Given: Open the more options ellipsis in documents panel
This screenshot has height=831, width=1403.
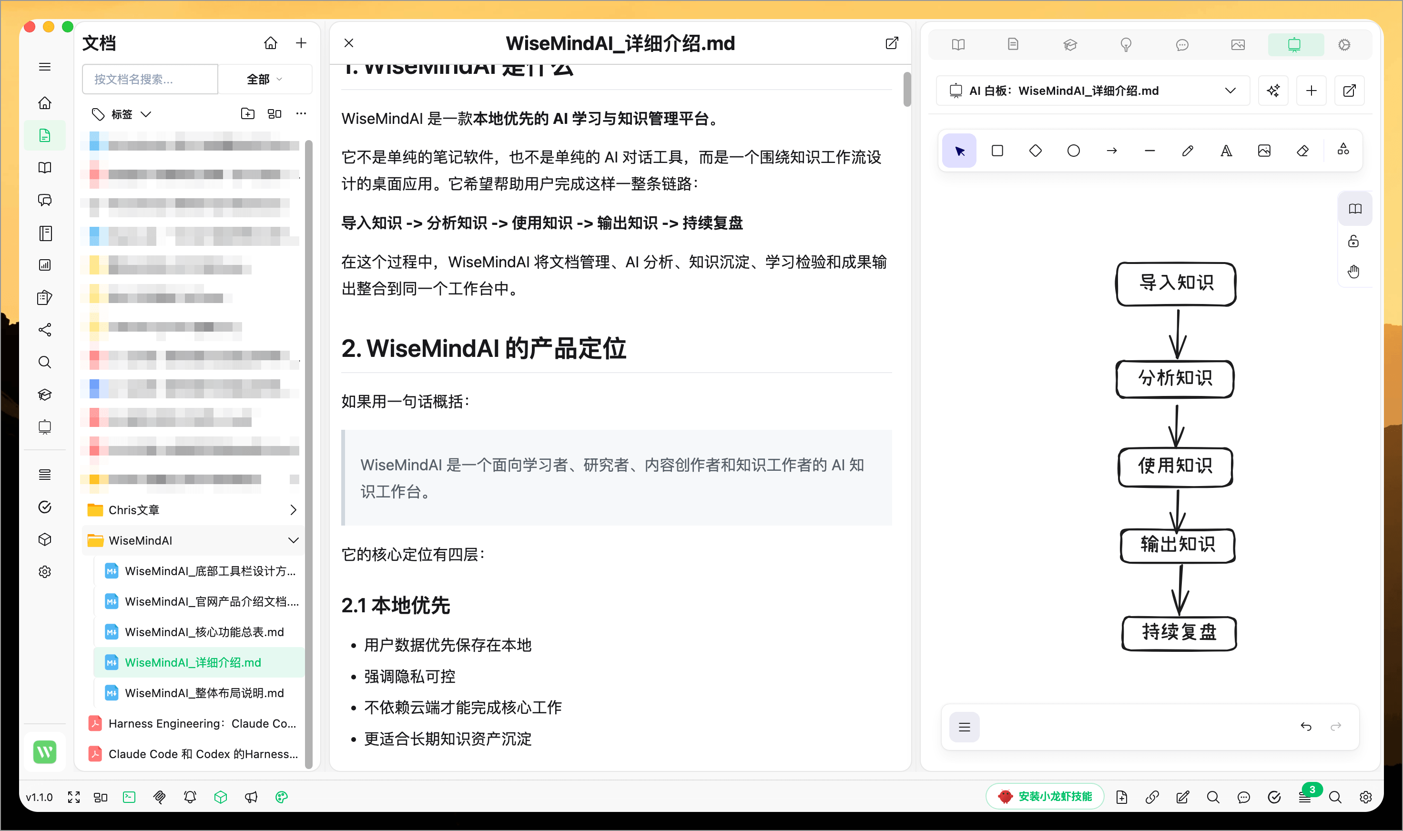Looking at the screenshot, I should [x=301, y=114].
